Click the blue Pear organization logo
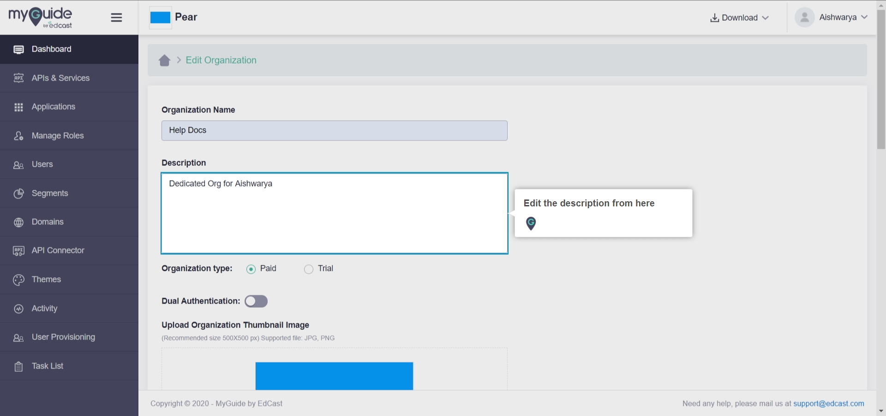The image size is (886, 416). coord(160,18)
